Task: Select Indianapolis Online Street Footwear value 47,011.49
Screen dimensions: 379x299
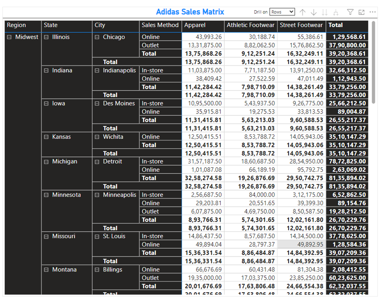Action: (302, 78)
